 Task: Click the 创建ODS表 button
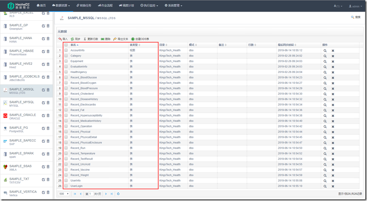(140, 39)
